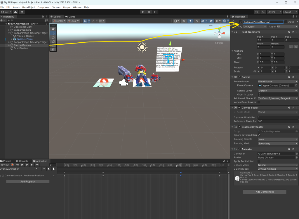
Task: Open the Layers dropdown in top toolbar
Action: pyautogui.click(x=274, y=12)
